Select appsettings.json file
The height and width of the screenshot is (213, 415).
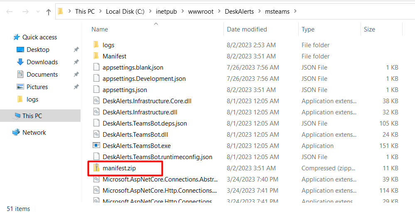(x=125, y=90)
